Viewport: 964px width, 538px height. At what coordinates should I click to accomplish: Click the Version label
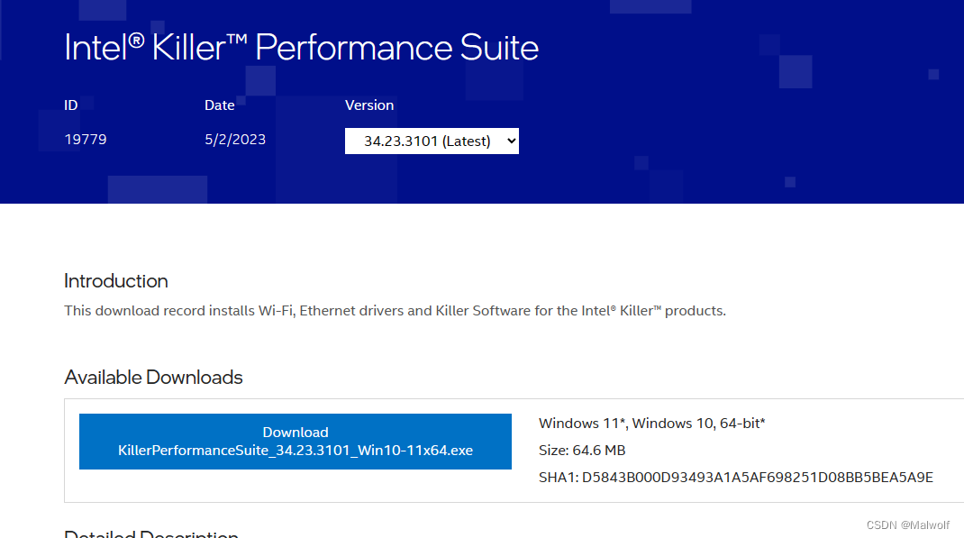click(368, 105)
